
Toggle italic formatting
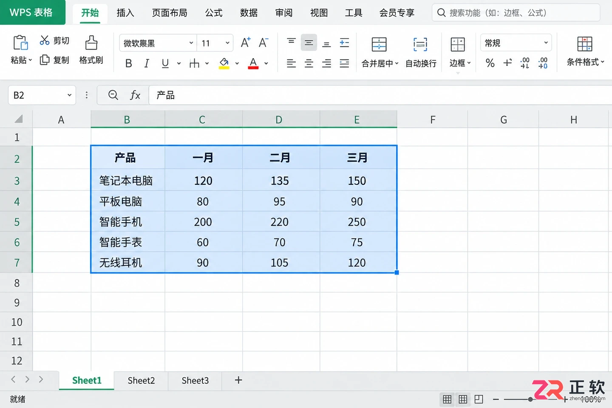(x=147, y=63)
